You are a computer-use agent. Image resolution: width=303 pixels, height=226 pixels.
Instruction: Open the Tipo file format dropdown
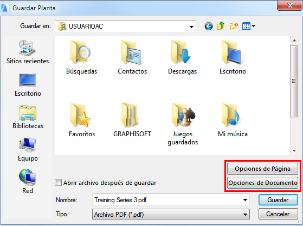[x=171, y=215]
